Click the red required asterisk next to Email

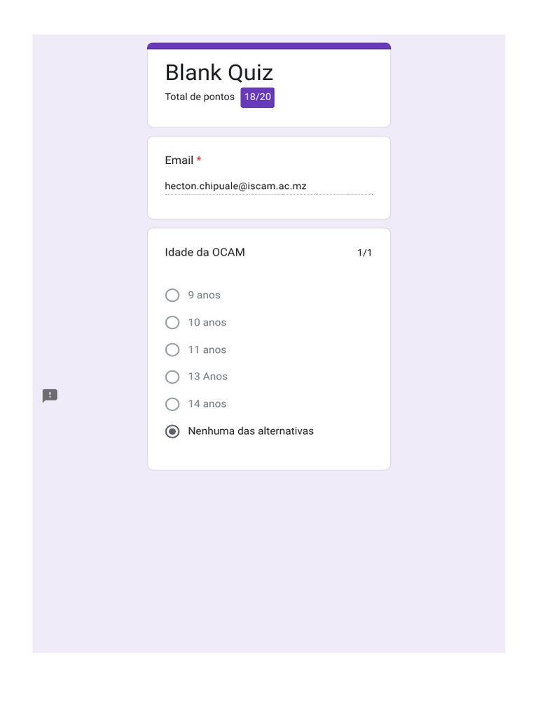199,160
